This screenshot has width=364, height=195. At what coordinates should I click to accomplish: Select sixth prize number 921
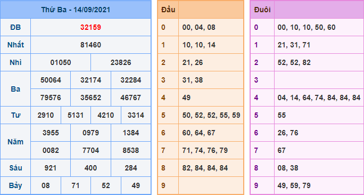[50, 168]
